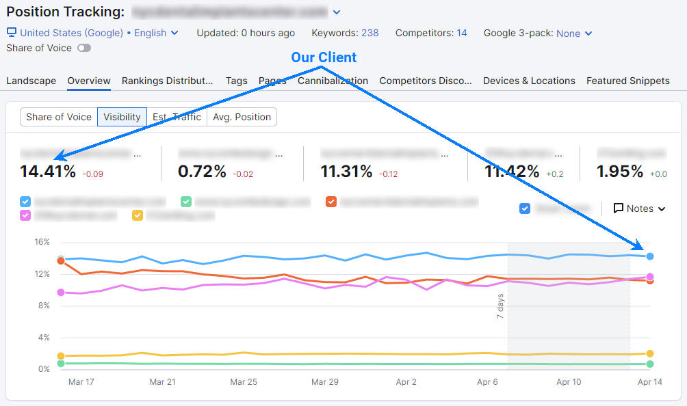This screenshot has width=687, height=406.
Task: Click the yellow data point near Apr 14
Action: click(649, 353)
